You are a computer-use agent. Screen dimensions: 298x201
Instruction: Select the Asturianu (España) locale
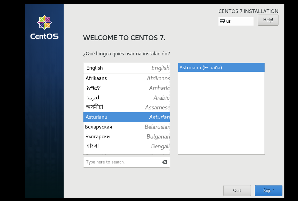(221, 68)
